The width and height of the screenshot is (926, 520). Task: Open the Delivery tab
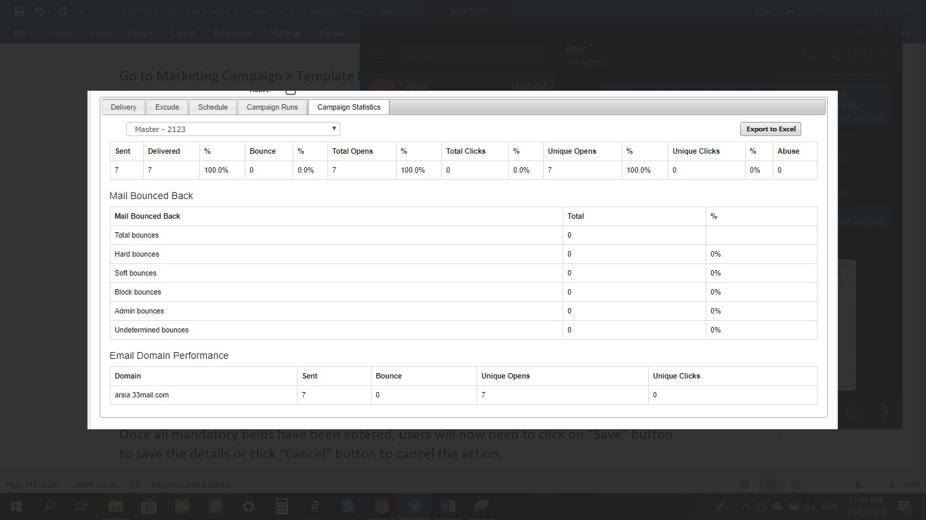123,107
